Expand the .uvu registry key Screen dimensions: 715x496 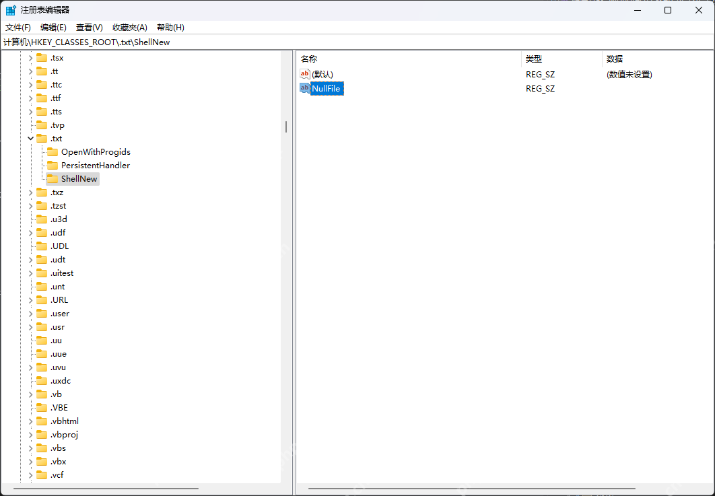point(30,367)
